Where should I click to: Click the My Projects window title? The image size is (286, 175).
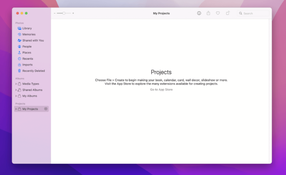coord(161,13)
